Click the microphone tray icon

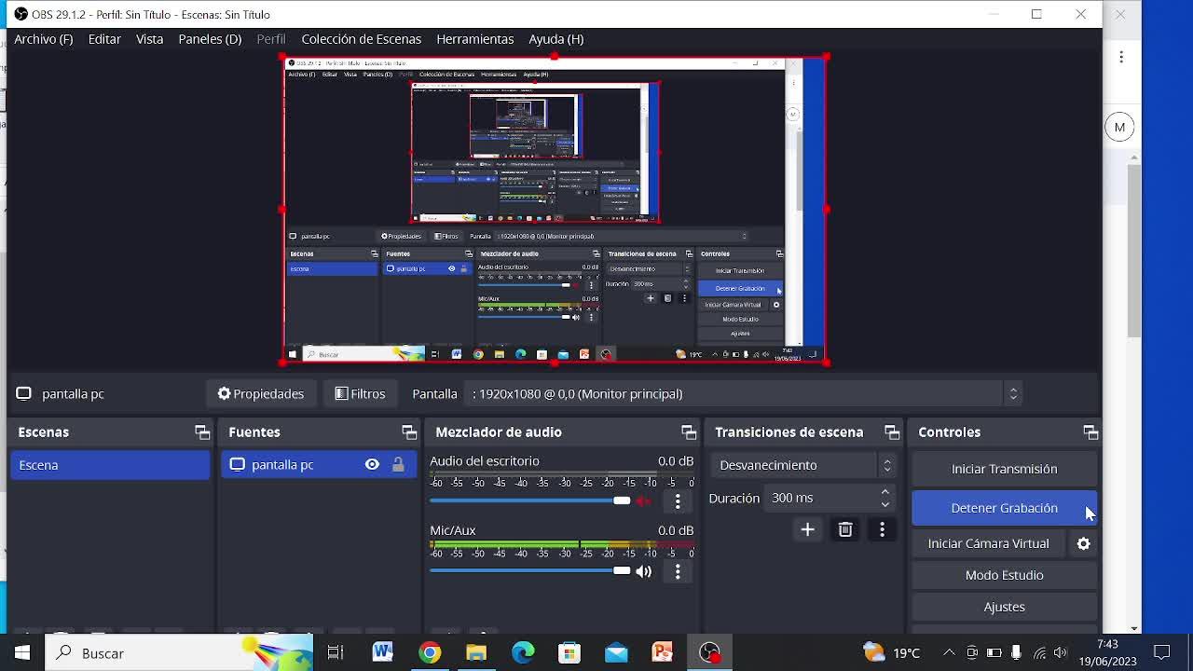(x=1016, y=653)
